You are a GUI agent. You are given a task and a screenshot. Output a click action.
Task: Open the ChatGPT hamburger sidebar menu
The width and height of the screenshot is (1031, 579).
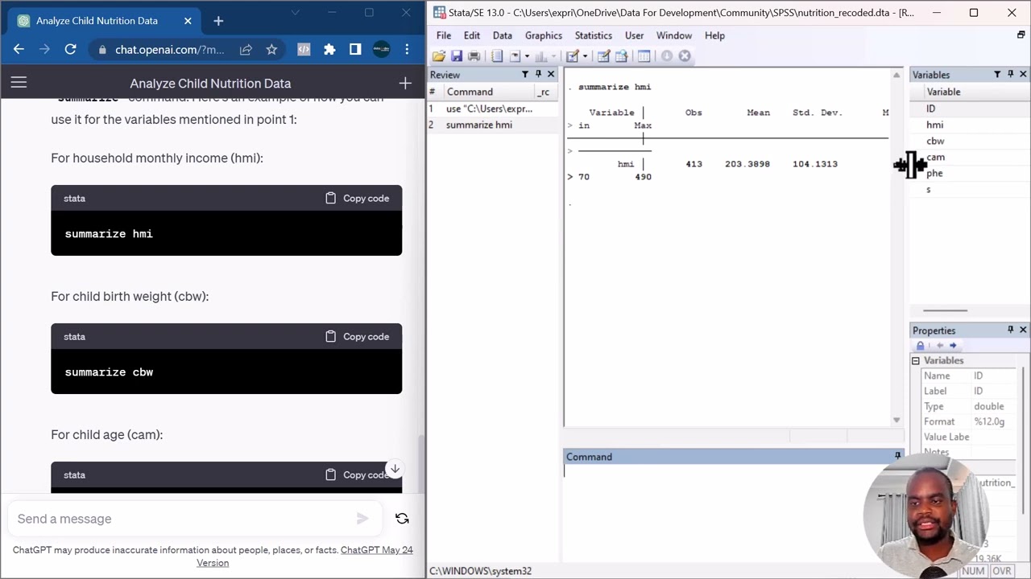click(19, 83)
